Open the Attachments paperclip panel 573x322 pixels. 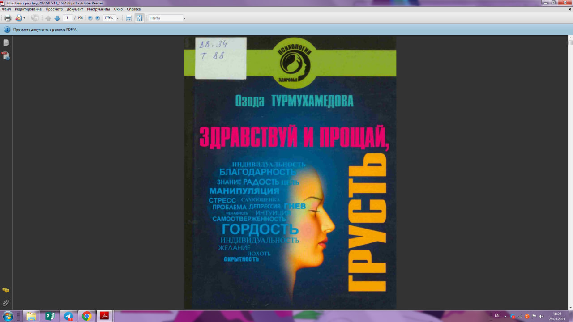5,302
